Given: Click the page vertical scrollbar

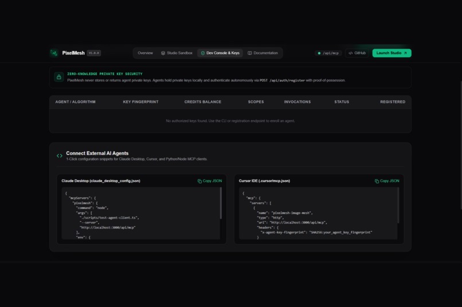Looking at the screenshot, I should [461, 145].
